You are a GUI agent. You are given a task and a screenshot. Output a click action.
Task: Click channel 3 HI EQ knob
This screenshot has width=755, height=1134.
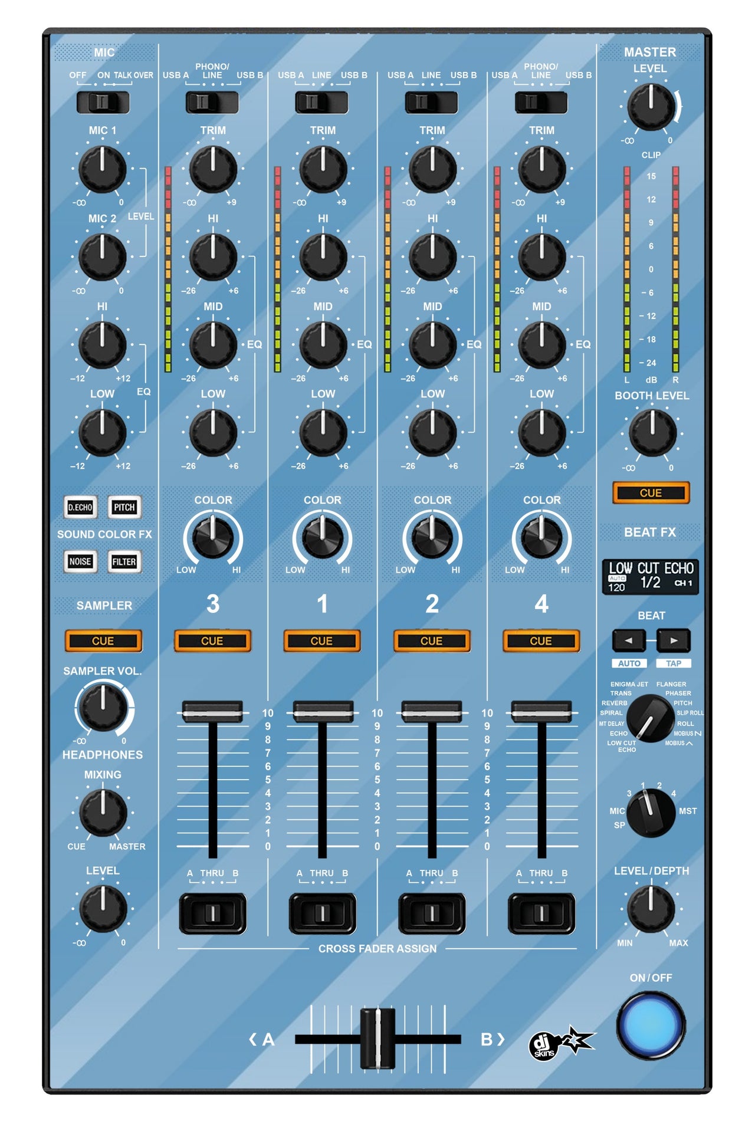(x=213, y=257)
